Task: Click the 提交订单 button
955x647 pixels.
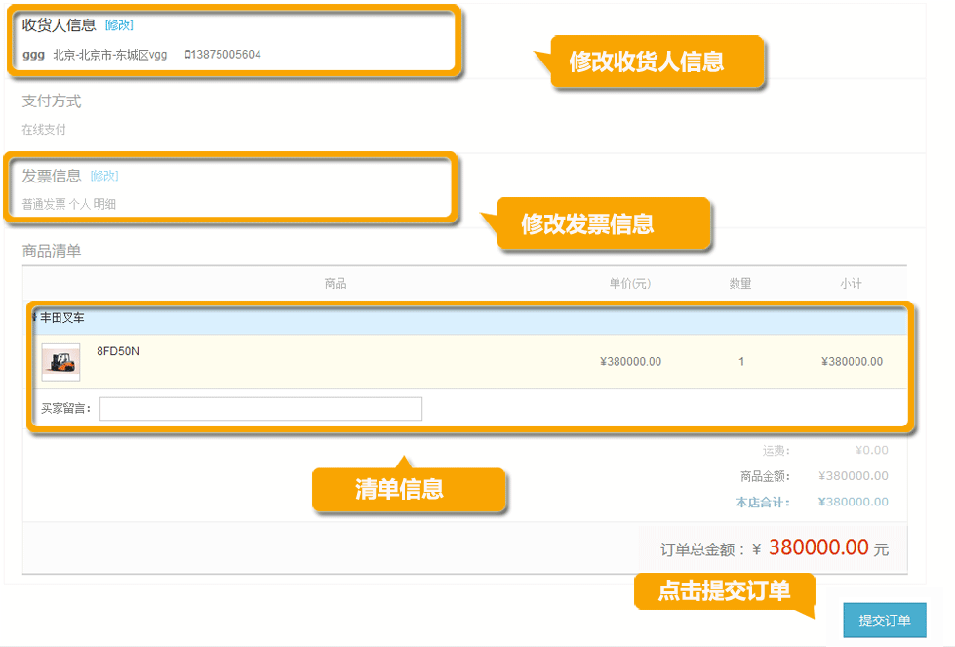Action: (885, 620)
